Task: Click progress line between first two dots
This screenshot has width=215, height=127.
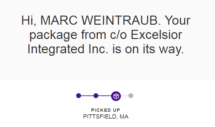Action: point(87,96)
